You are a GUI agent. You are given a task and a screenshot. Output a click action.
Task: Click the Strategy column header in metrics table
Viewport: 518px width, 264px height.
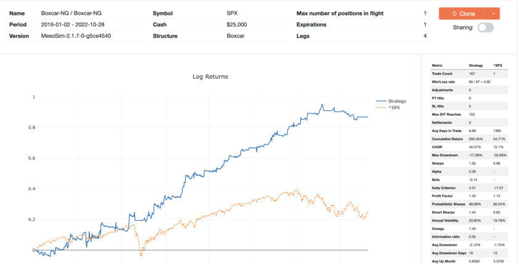tap(475, 65)
